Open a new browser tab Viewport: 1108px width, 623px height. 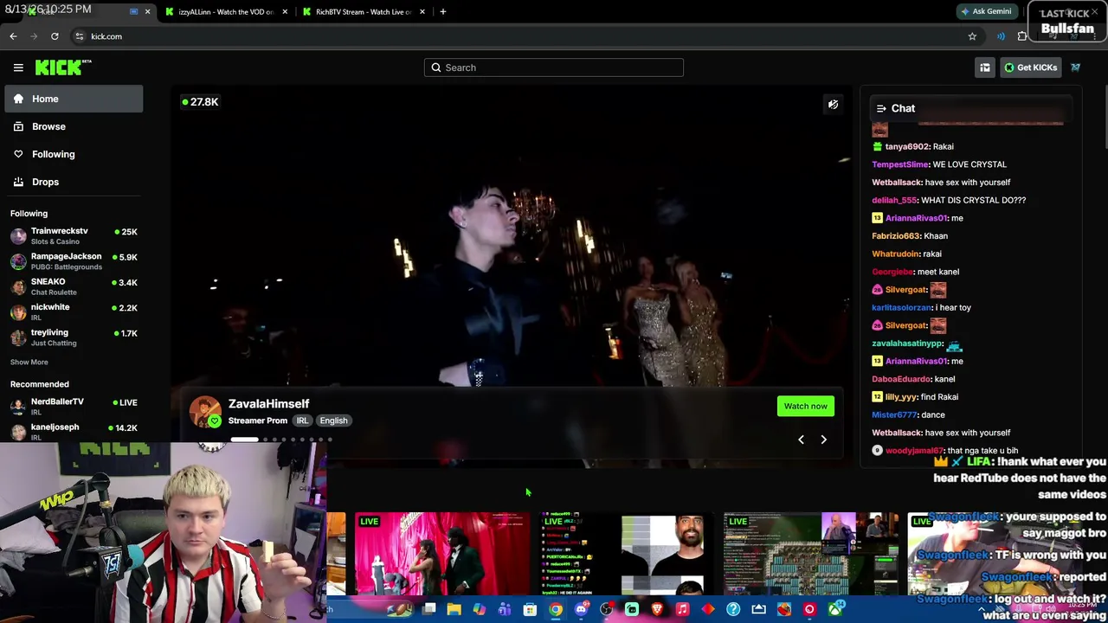coord(443,12)
